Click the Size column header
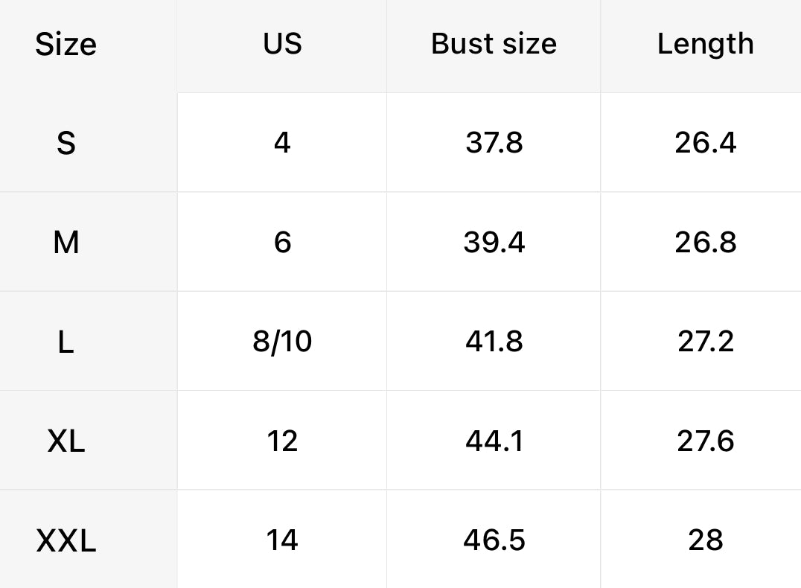 pos(66,45)
